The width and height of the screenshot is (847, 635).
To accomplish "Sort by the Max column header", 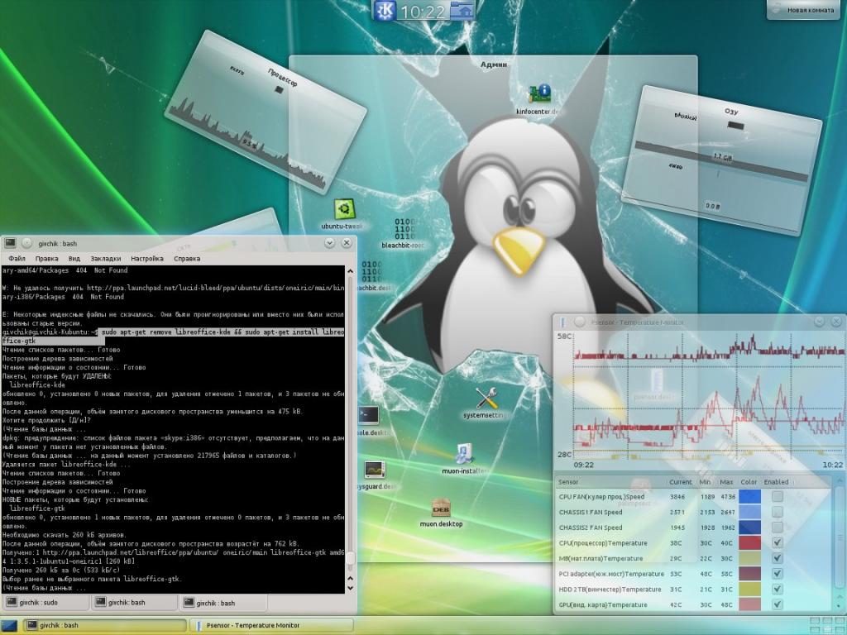I will [x=726, y=482].
